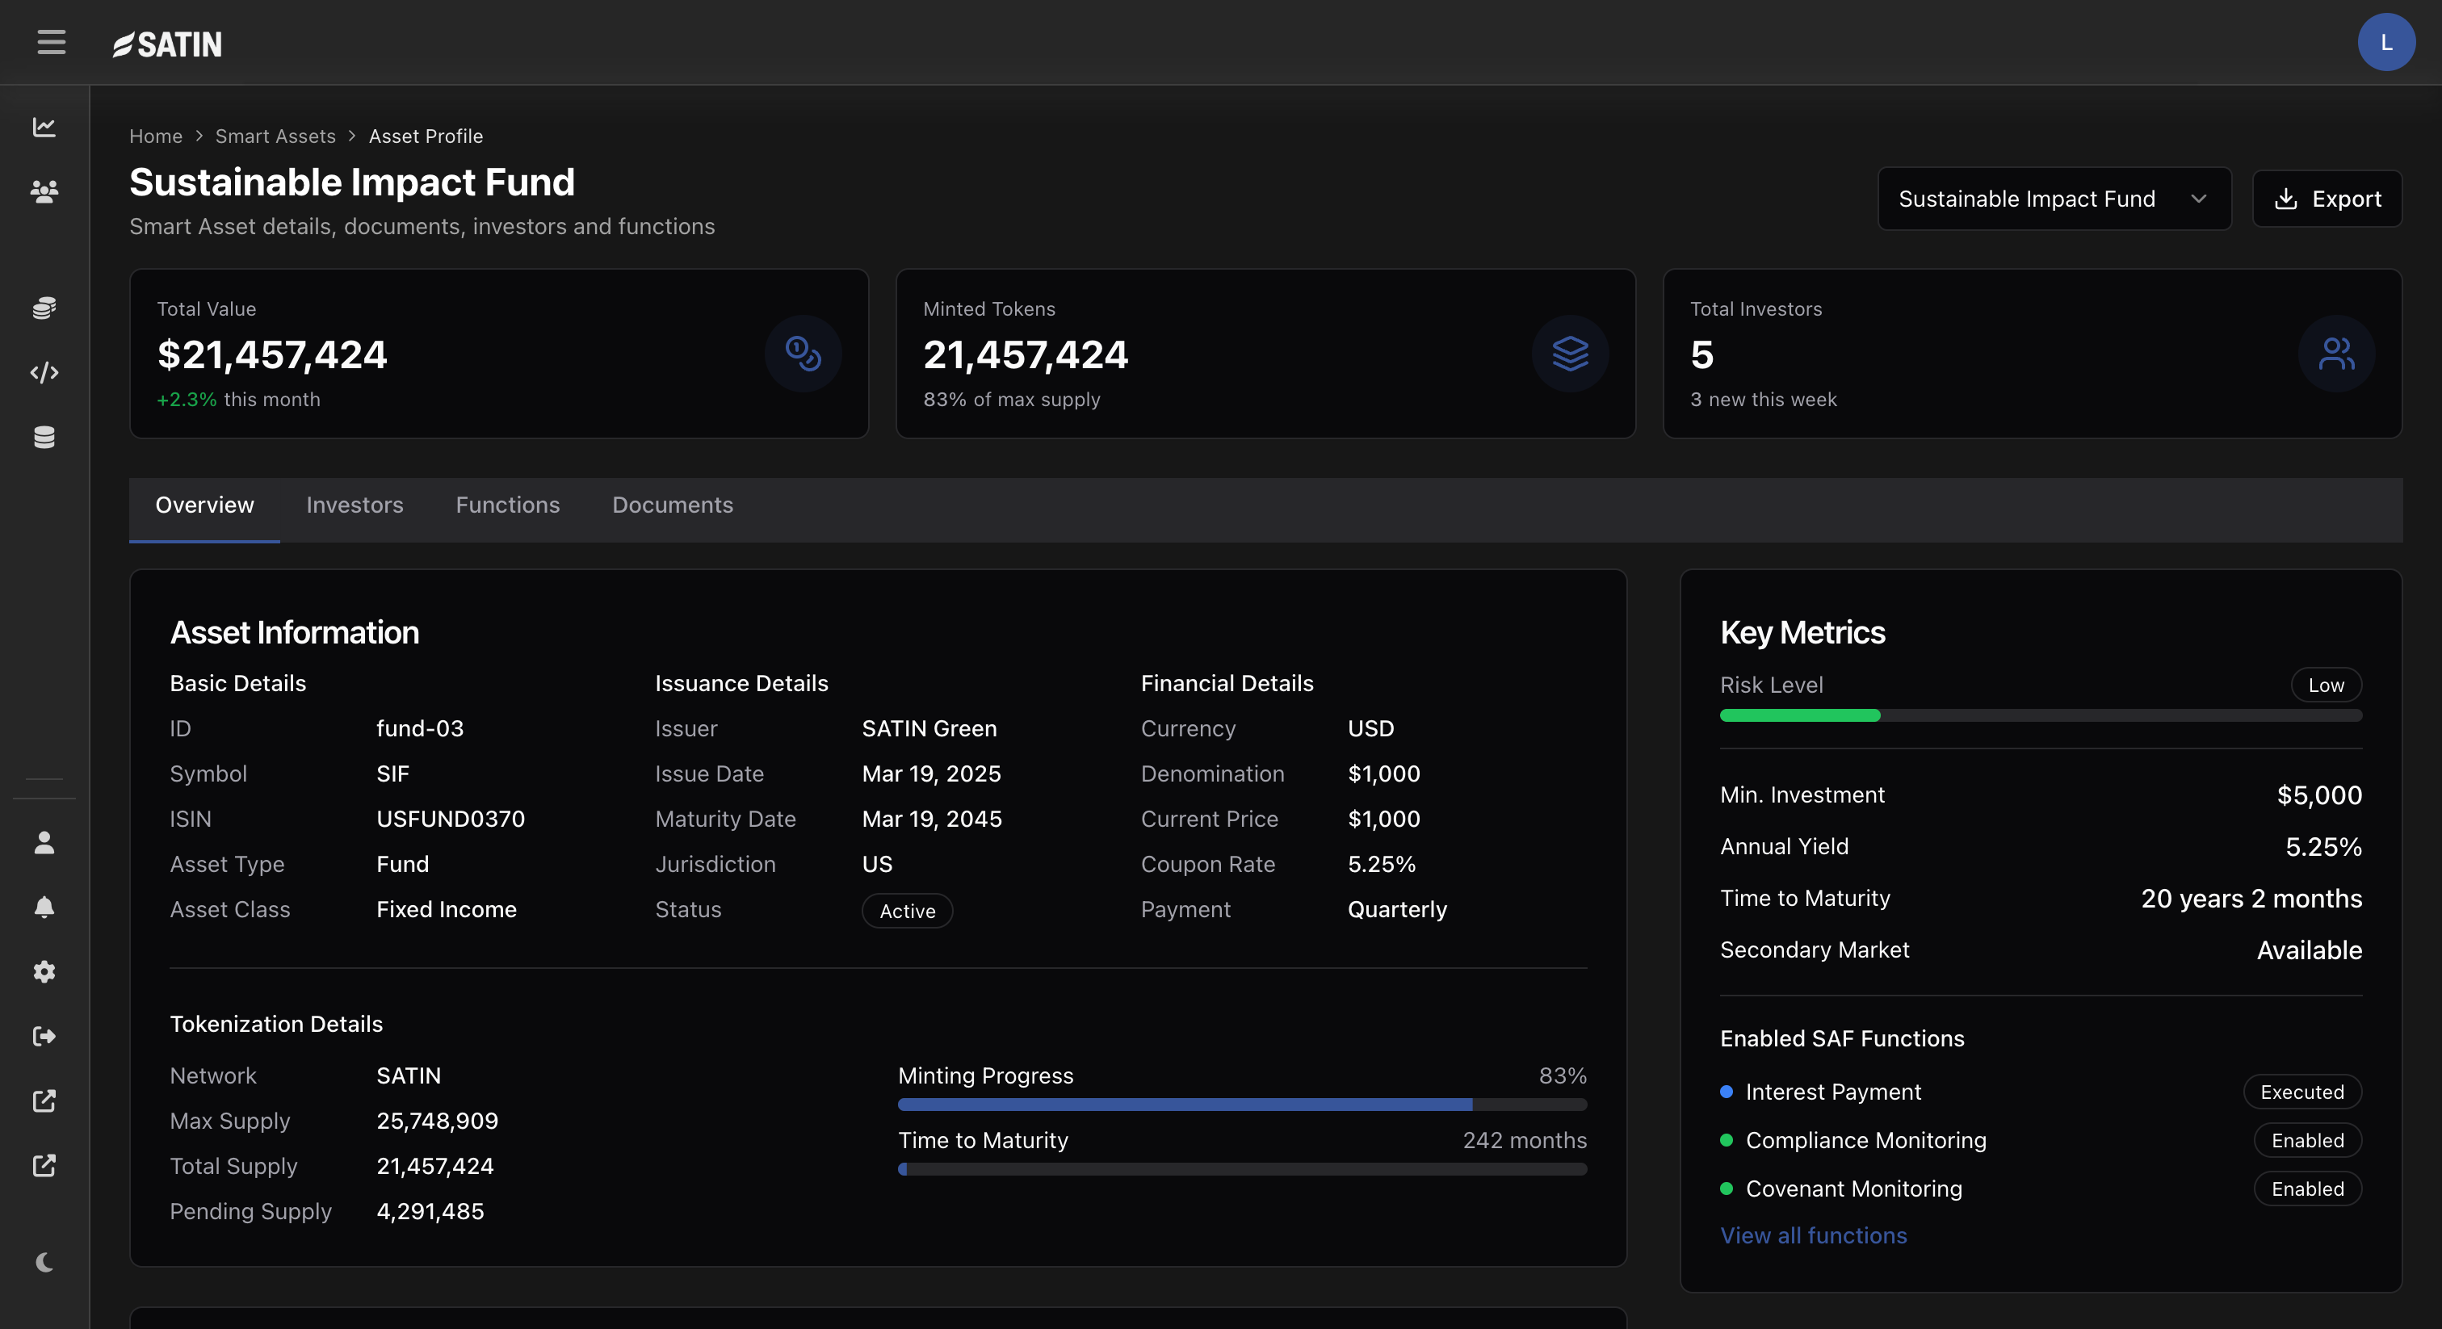
Task: Open the users group sidebar icon
Action: pos(44,191)
